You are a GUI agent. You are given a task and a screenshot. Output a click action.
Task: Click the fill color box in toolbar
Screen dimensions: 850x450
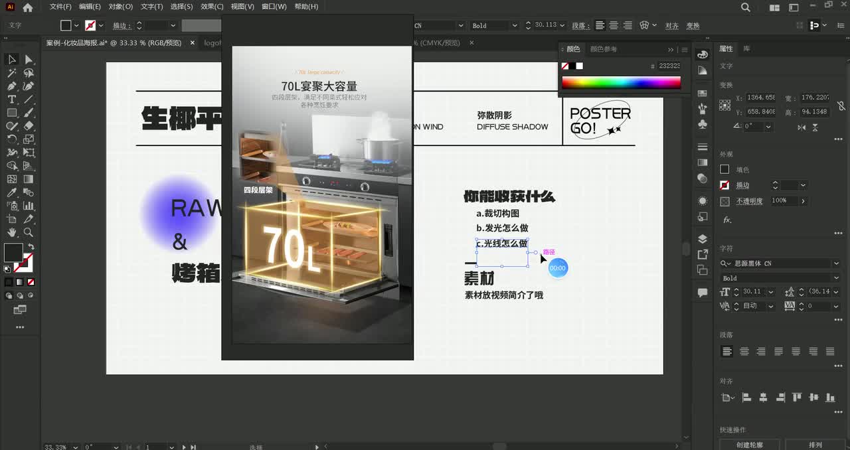coord(13,253)
